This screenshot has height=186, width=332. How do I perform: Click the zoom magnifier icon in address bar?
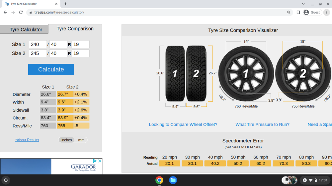[x=289, y=13]
